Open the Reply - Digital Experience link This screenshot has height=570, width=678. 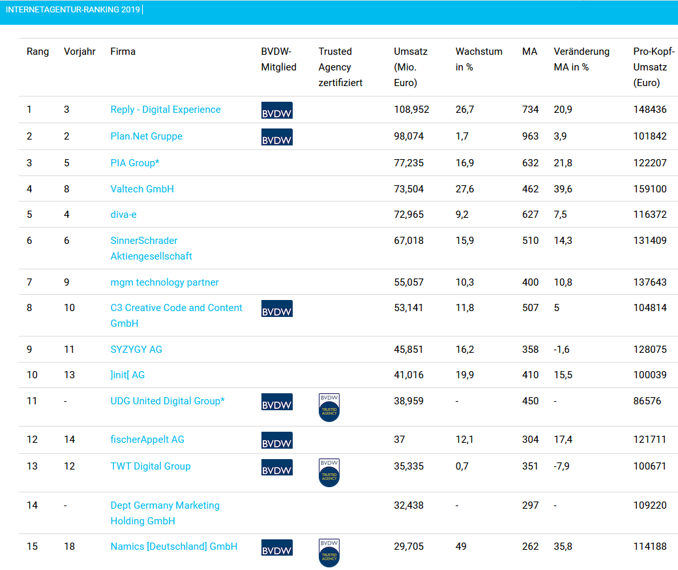(166, 110)
